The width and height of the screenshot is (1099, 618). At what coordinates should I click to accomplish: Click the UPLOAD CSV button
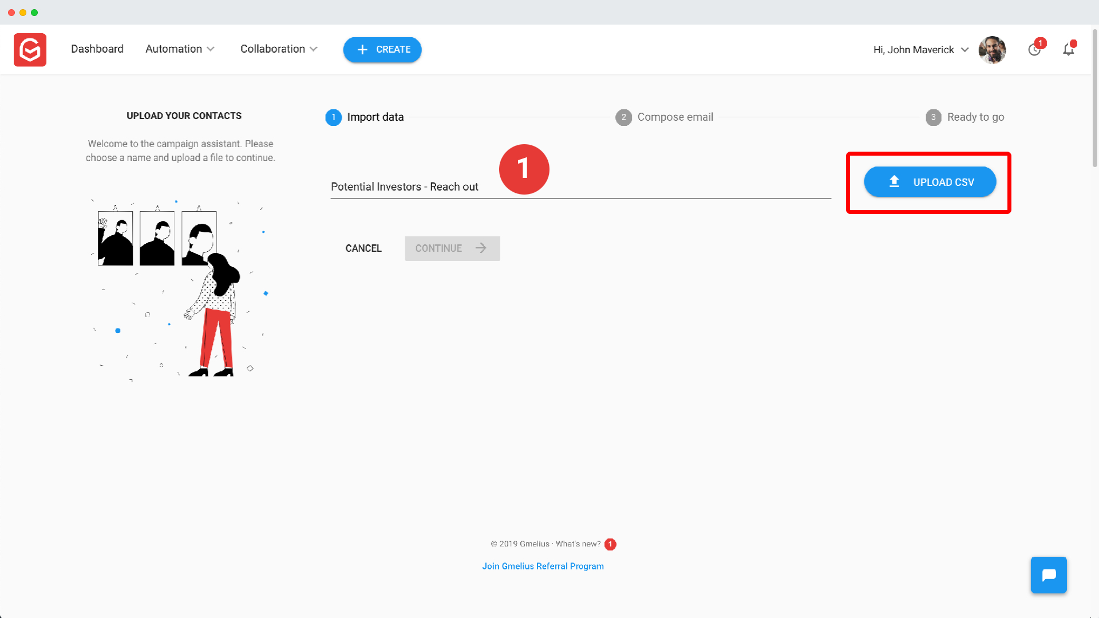coord(930,182)
